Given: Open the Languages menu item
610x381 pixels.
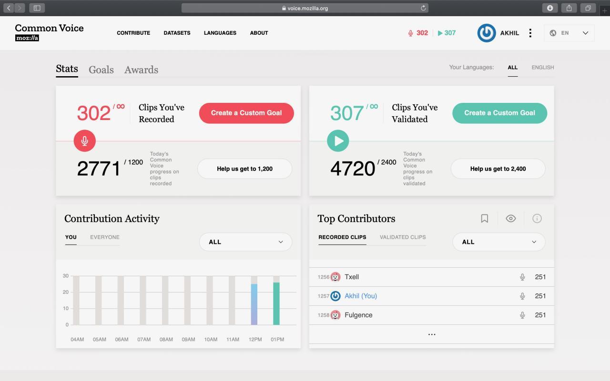Looking at the screenshot, I should point(220,33).
